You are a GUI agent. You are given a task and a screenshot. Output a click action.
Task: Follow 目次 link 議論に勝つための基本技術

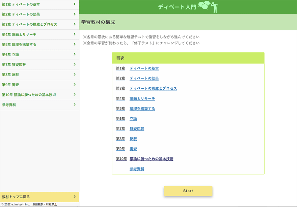pos(151,159)
